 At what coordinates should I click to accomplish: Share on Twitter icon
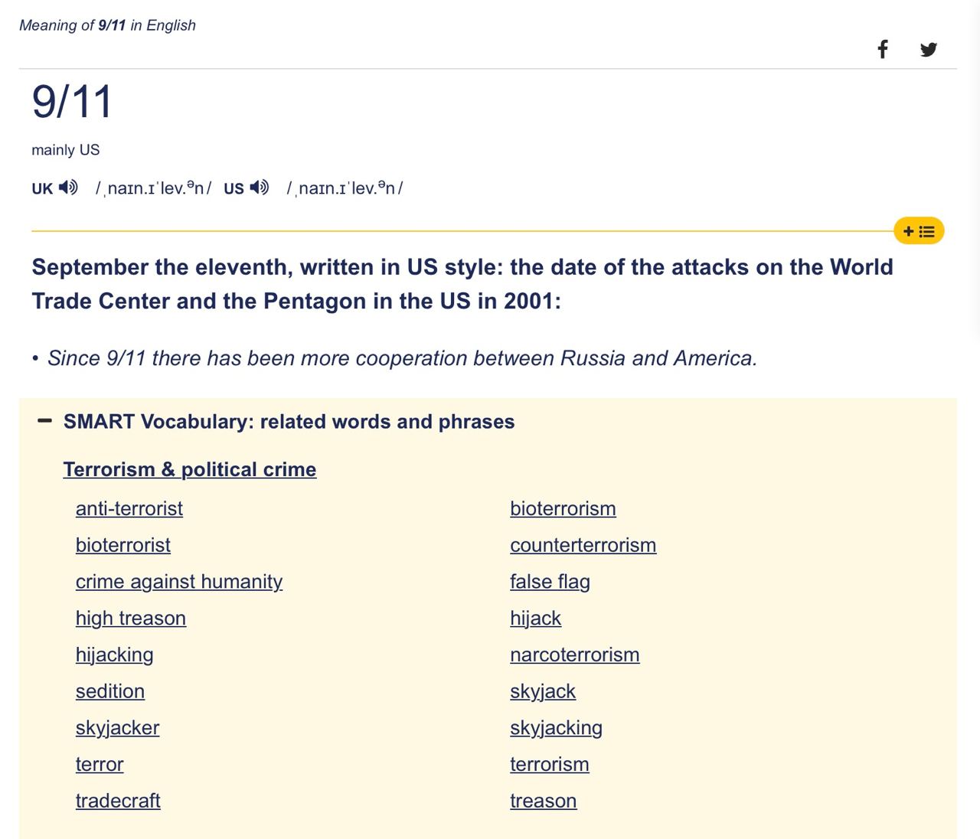pyautogui.click(x=929, y=50)
